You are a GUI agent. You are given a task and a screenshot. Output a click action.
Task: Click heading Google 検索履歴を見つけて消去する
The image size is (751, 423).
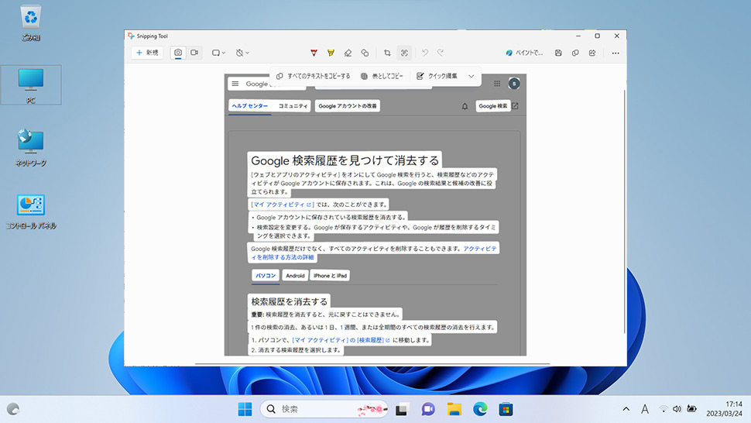345,160
